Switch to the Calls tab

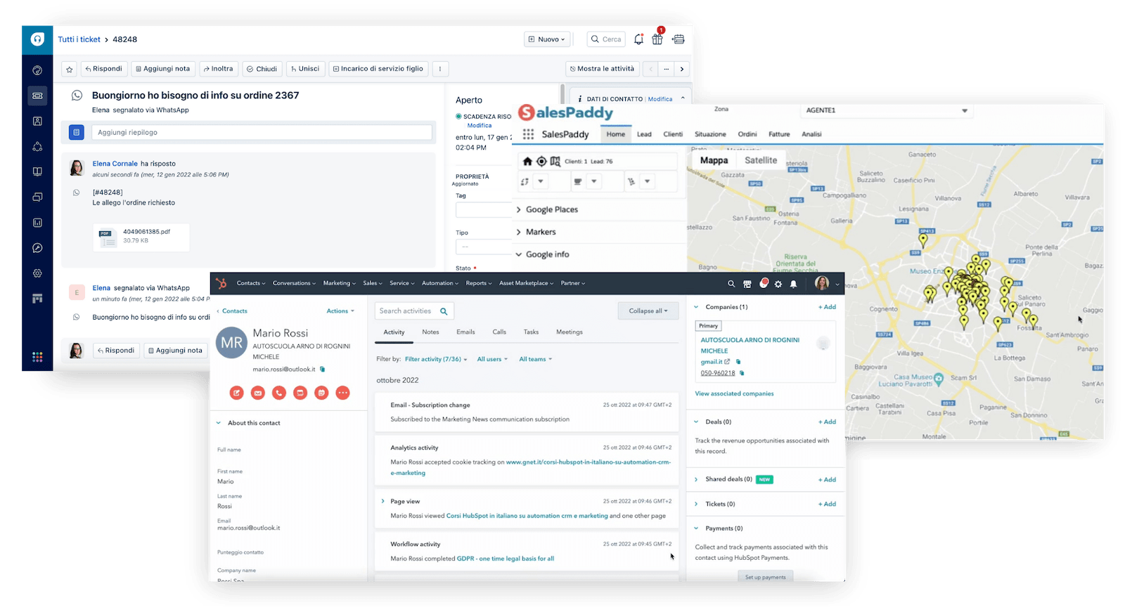[499, 332]
